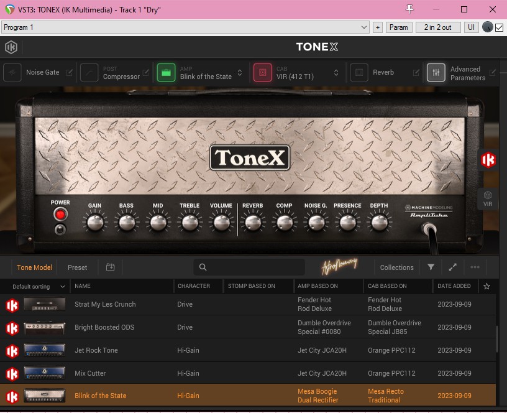
Task: Toggle the Reverb enable icon
Action: (359, 72)
